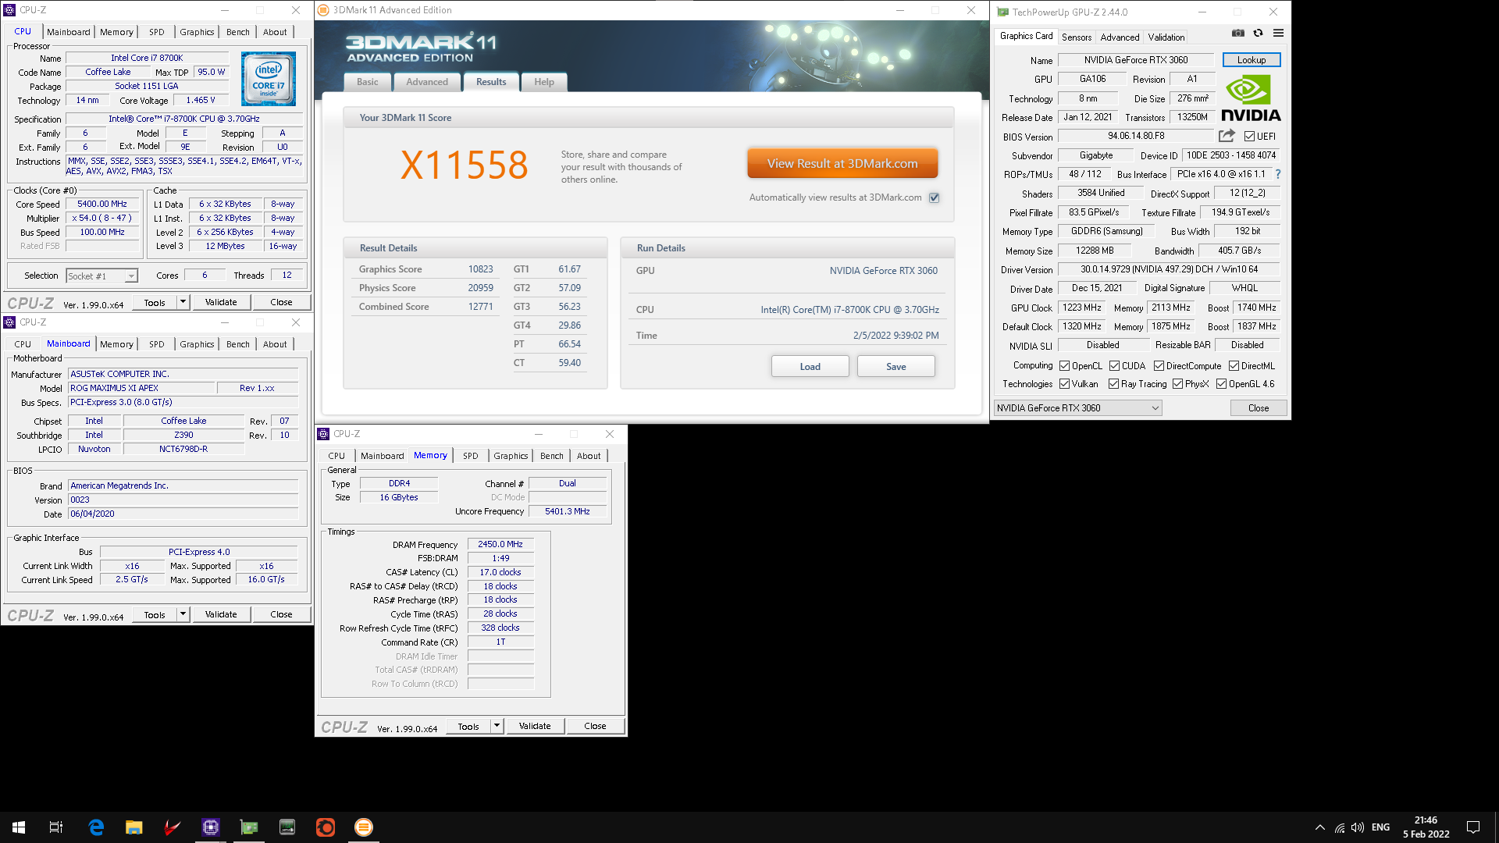The image size is (1499, 843).
Task: Open the Windows Start menu
Action: tap(19, 827)
